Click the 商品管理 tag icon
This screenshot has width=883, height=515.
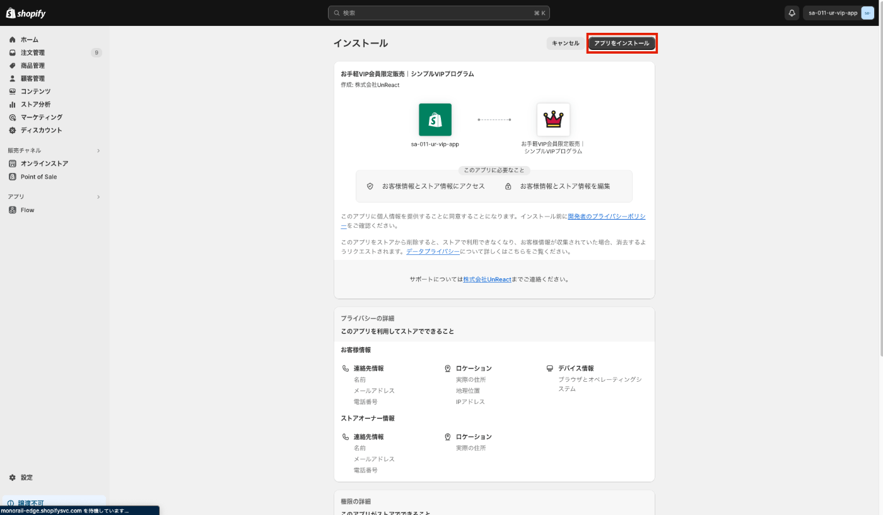13,66
